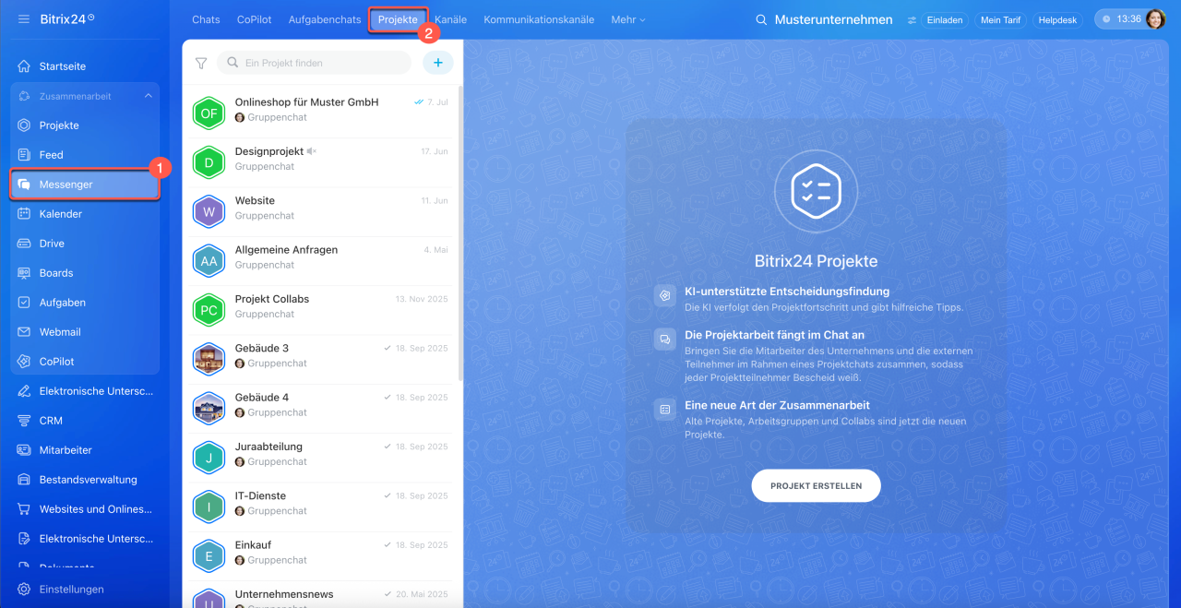Screen dimensions: 1181x608
Task: Click the PC avatar of Projekt Collabs
Action: coord(209,310)
